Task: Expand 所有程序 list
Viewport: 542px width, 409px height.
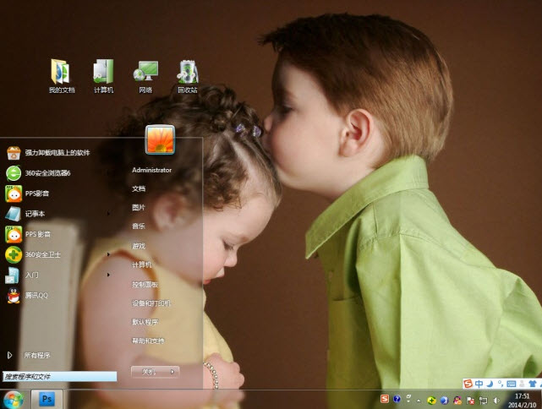Action: [29, 355]
